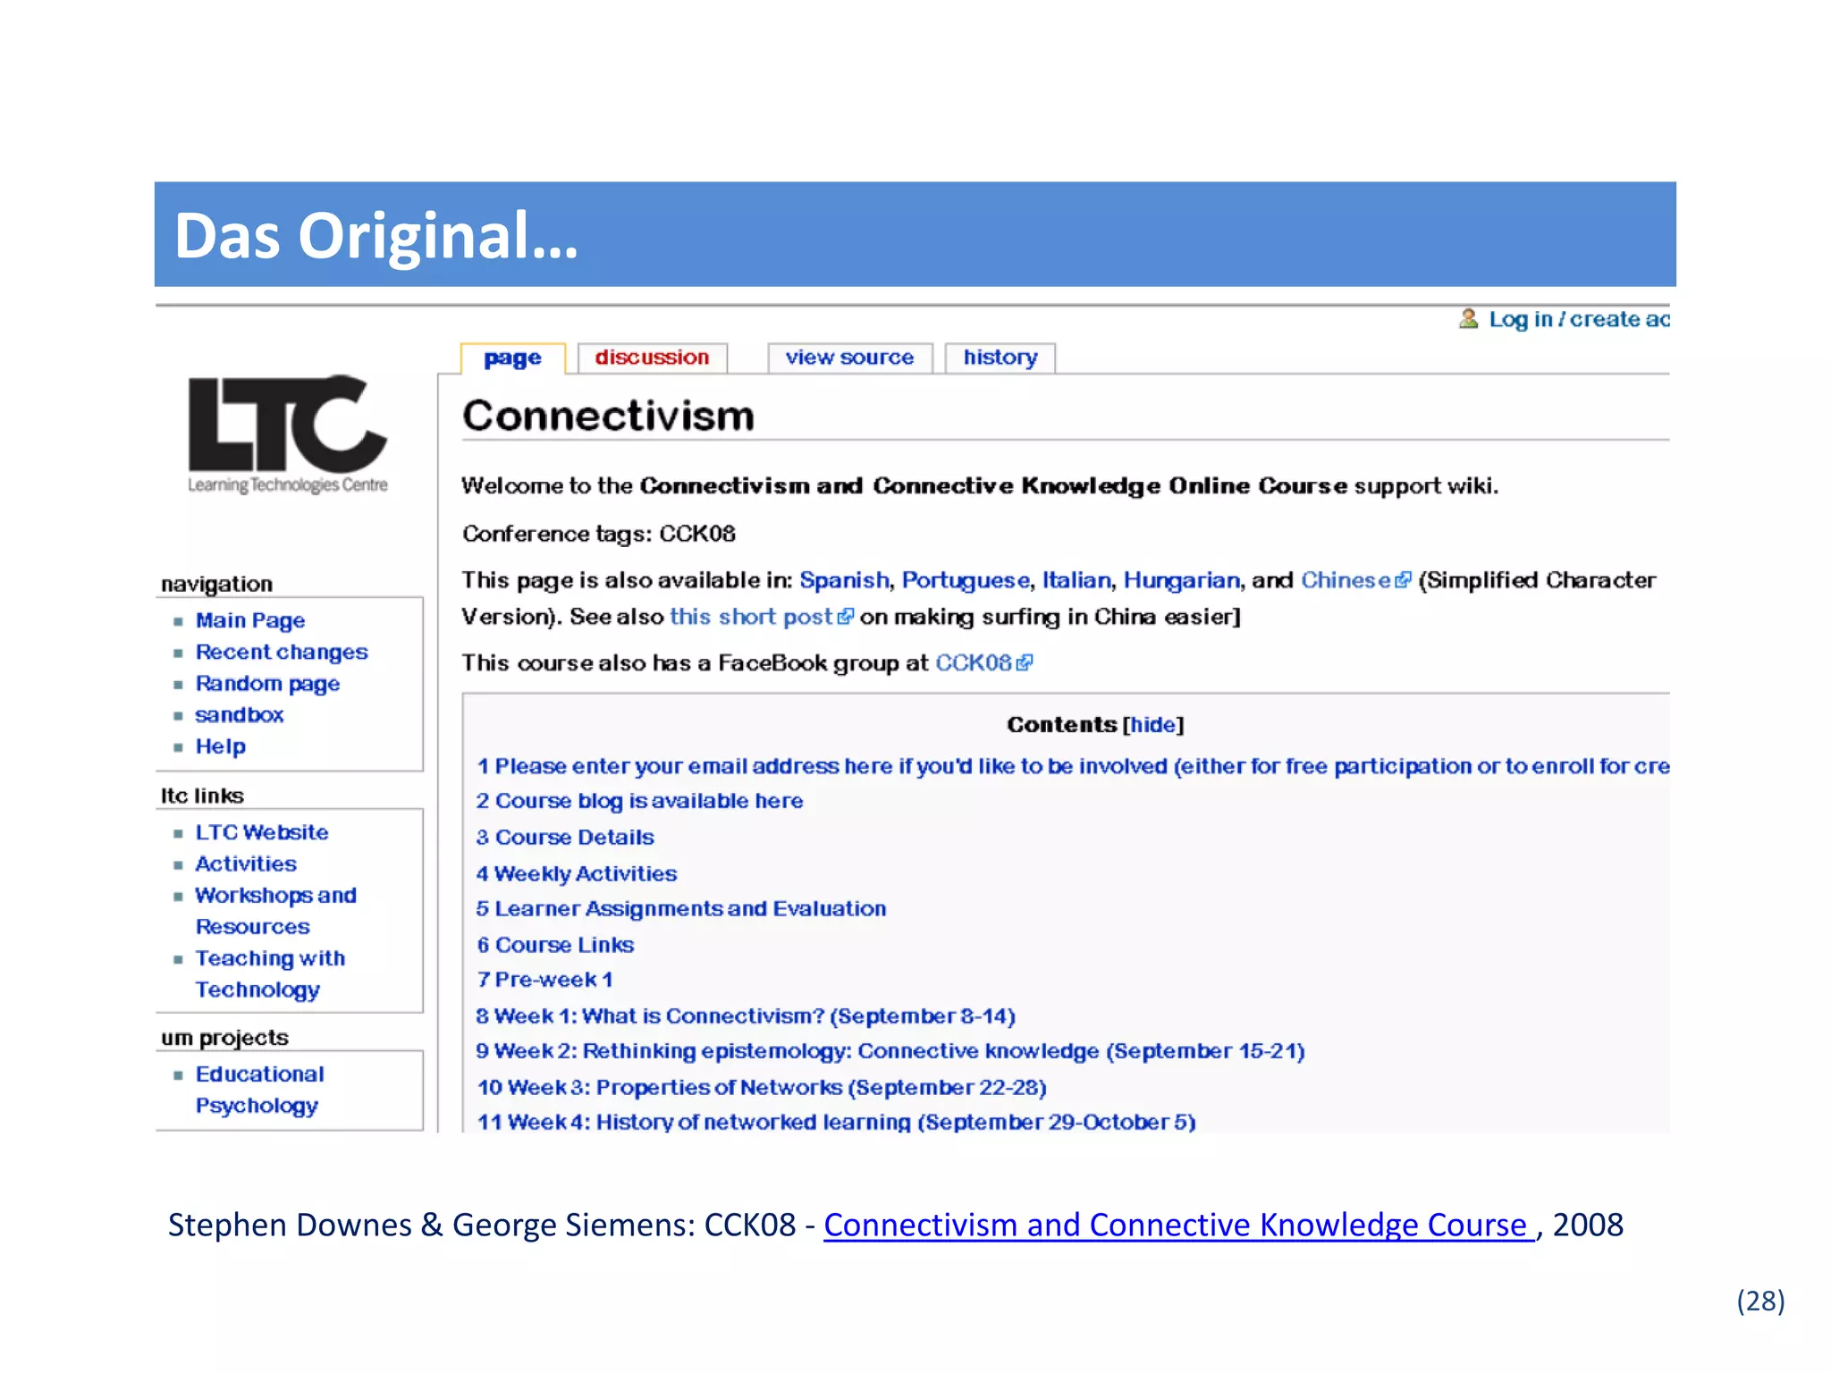The image size is (1831, 1373).
Task: Click the 'navigation' sidebar heading
Action: pos(216,585)
